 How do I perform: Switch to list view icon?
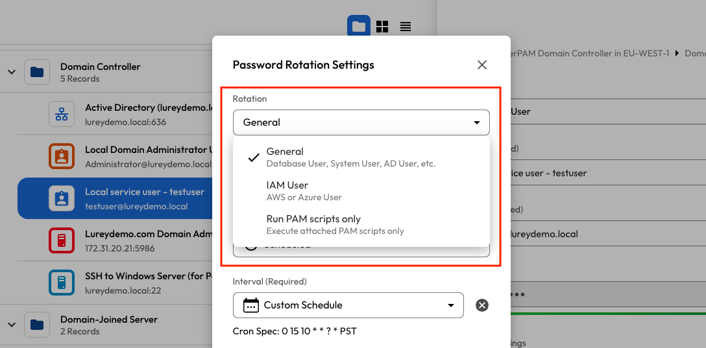coord(406,27)
